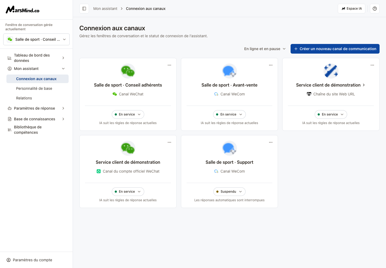Click 'Les réponses automatiques sont interrompues' text
The image size is (386, 268).
pyautogui.click(x=229, y=200)
